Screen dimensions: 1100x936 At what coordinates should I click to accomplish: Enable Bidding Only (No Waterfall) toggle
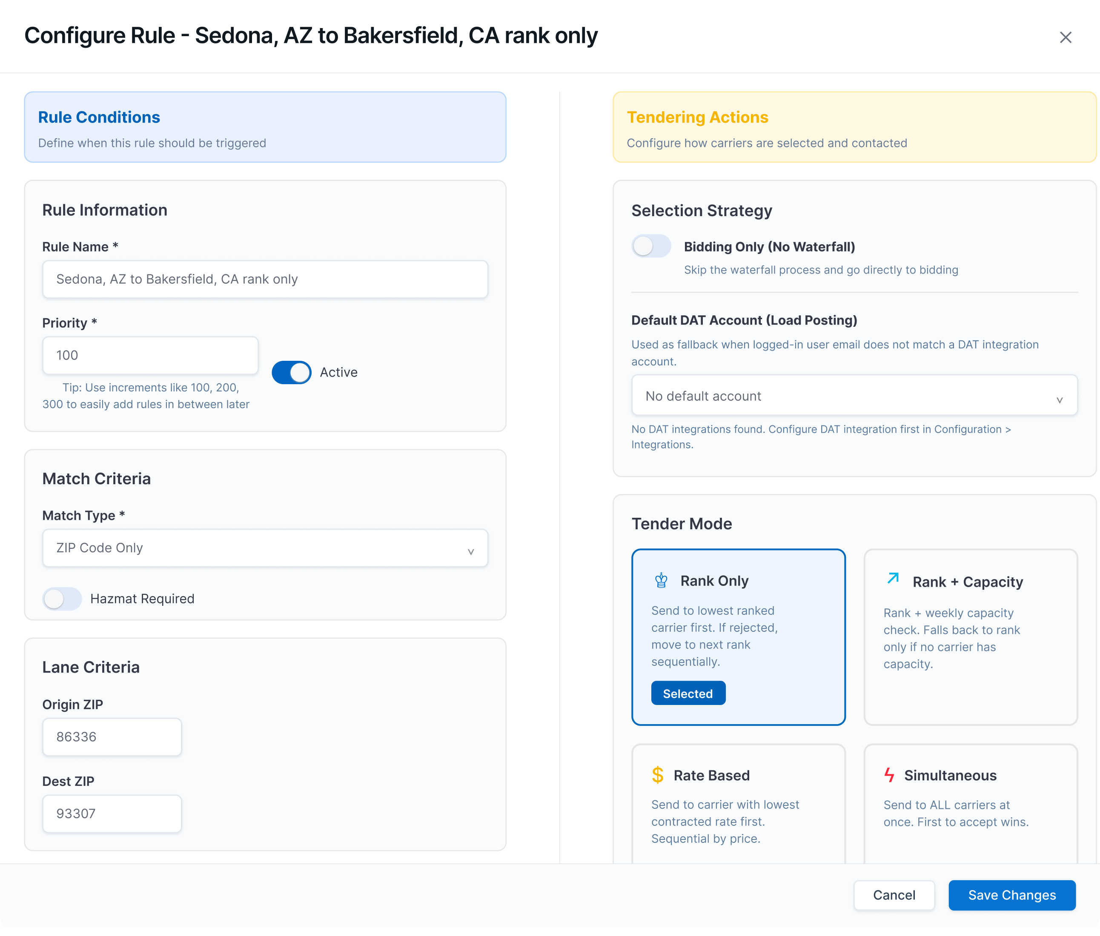pyautogui.click(x=651, y=246)
